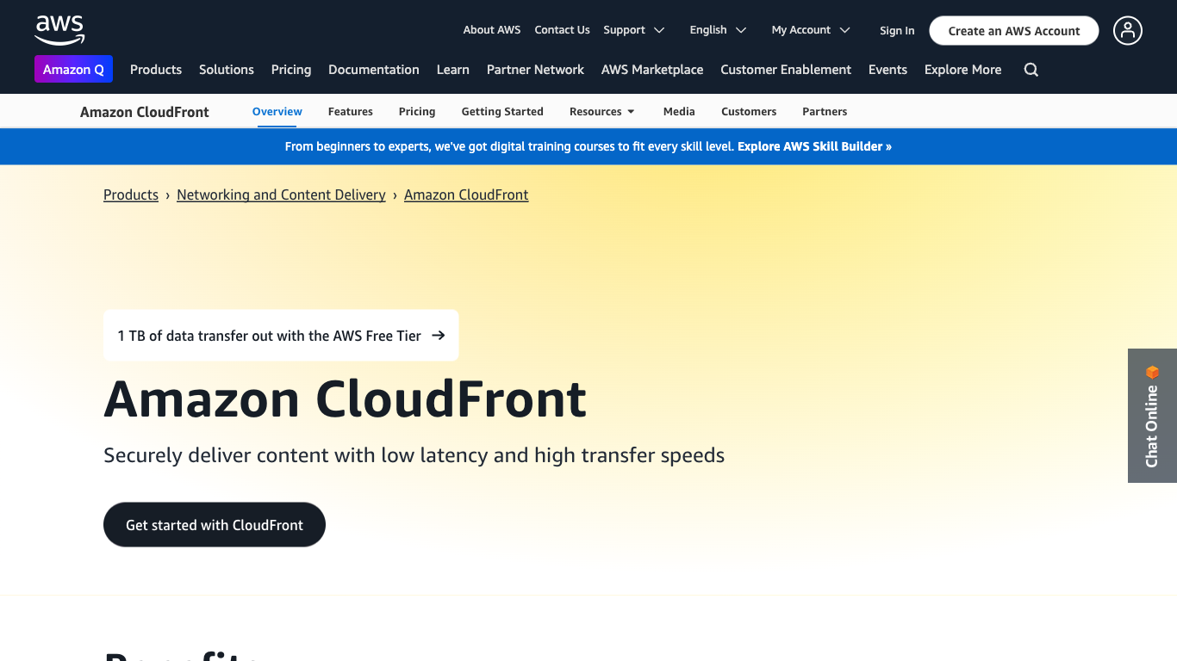Open the Products menu
1177x661 pixels.
[x=156, y=70]
